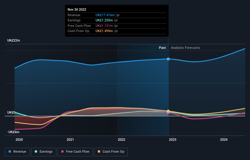
Task: Click the 2021 x-axis label
Action: [x=70, y=140]
